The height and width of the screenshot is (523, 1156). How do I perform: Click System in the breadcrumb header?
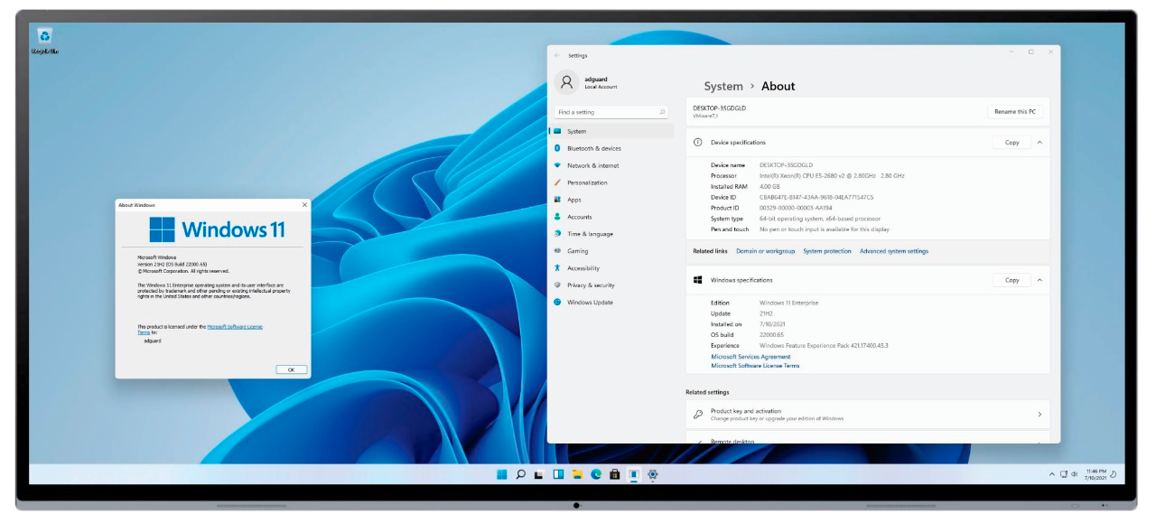click(x=723, y=86)
